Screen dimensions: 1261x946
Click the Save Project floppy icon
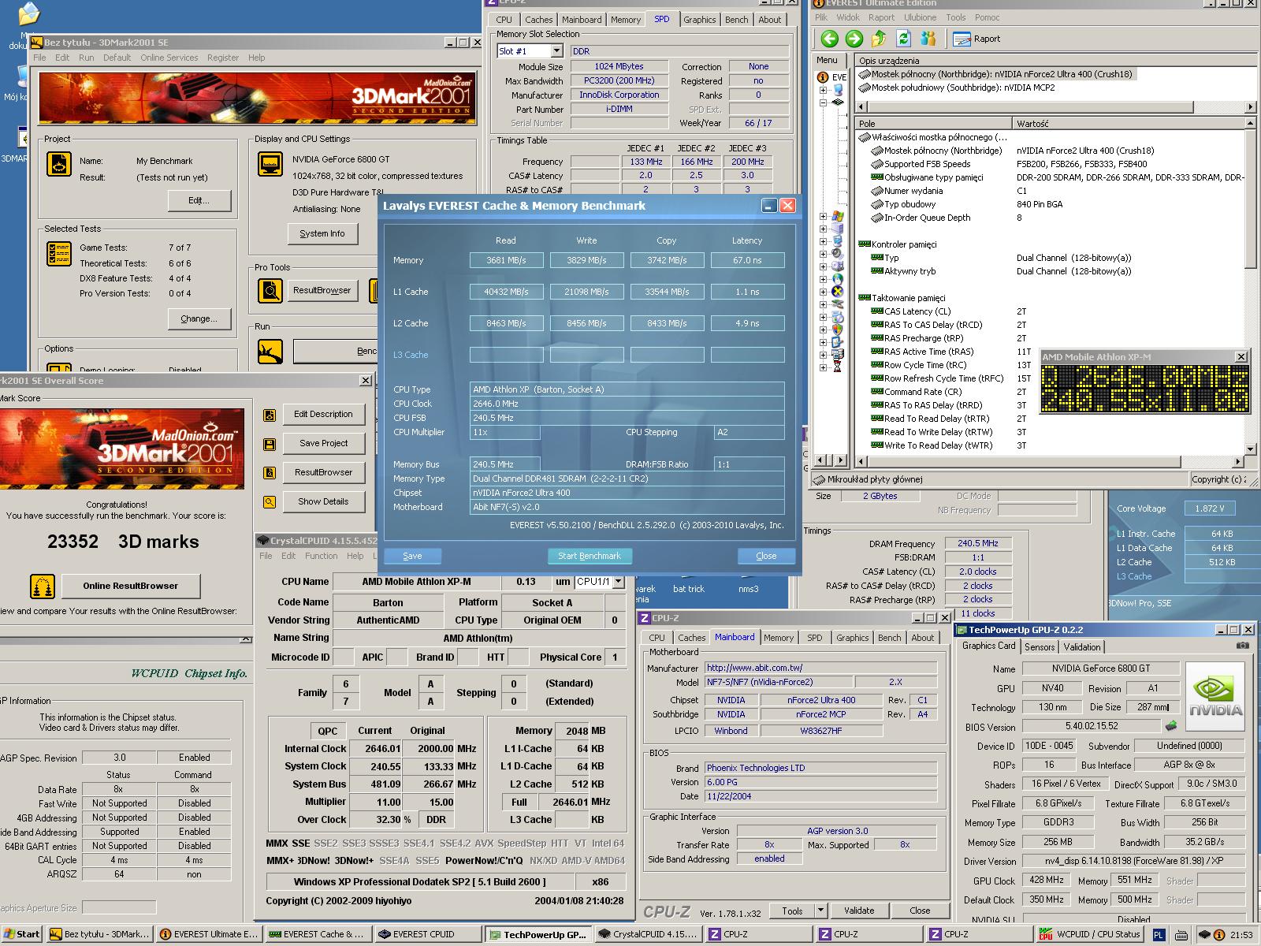[270, 444]
